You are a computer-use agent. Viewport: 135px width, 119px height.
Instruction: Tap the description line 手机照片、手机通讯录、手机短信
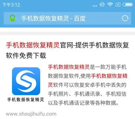[87, 94]
